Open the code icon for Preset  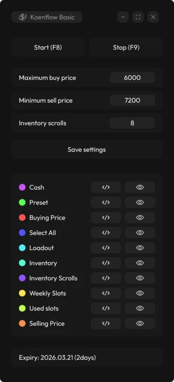106,202
